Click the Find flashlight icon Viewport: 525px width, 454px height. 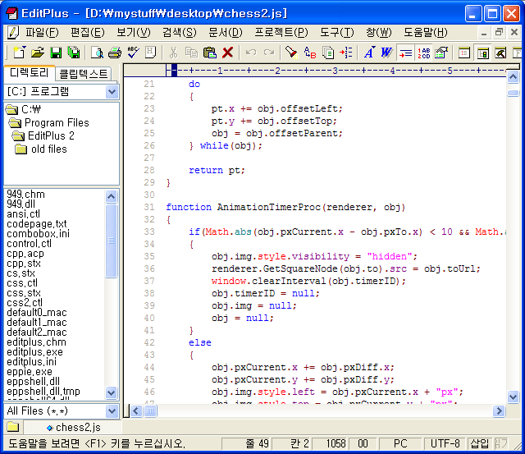pyautogui.click(x=291, y=53)
